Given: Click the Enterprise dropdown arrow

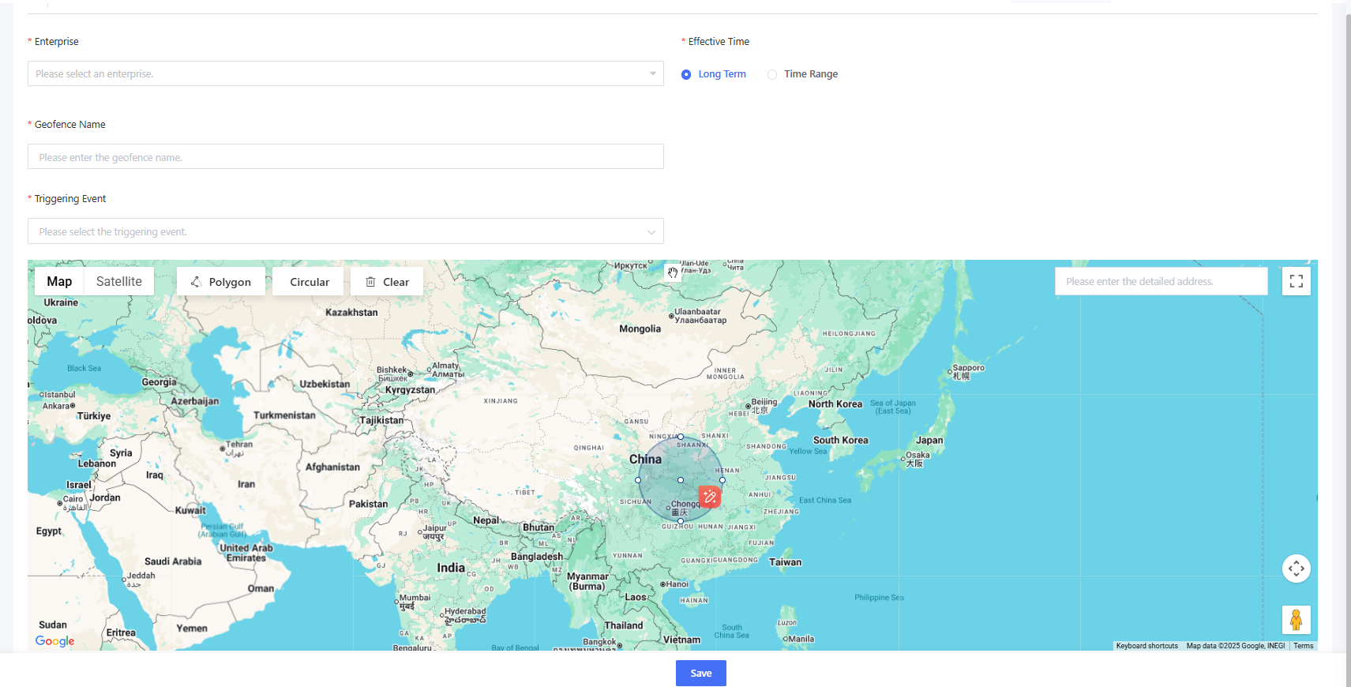Looking at the screenshot, I should 652,73.
